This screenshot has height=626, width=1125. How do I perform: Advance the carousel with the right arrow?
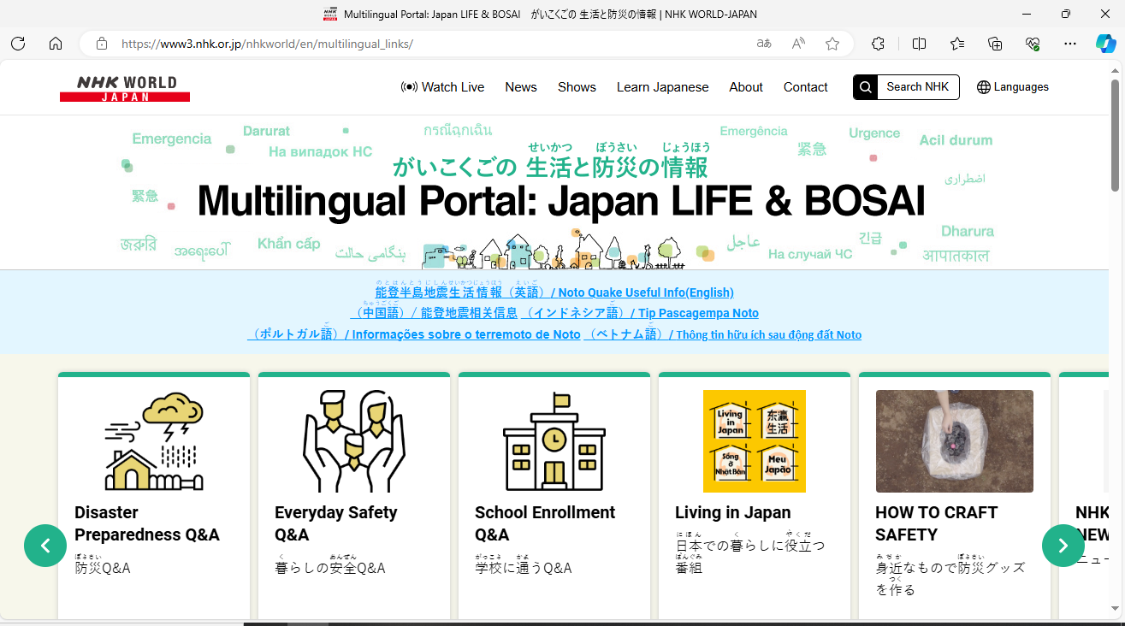pos(1063,546)
